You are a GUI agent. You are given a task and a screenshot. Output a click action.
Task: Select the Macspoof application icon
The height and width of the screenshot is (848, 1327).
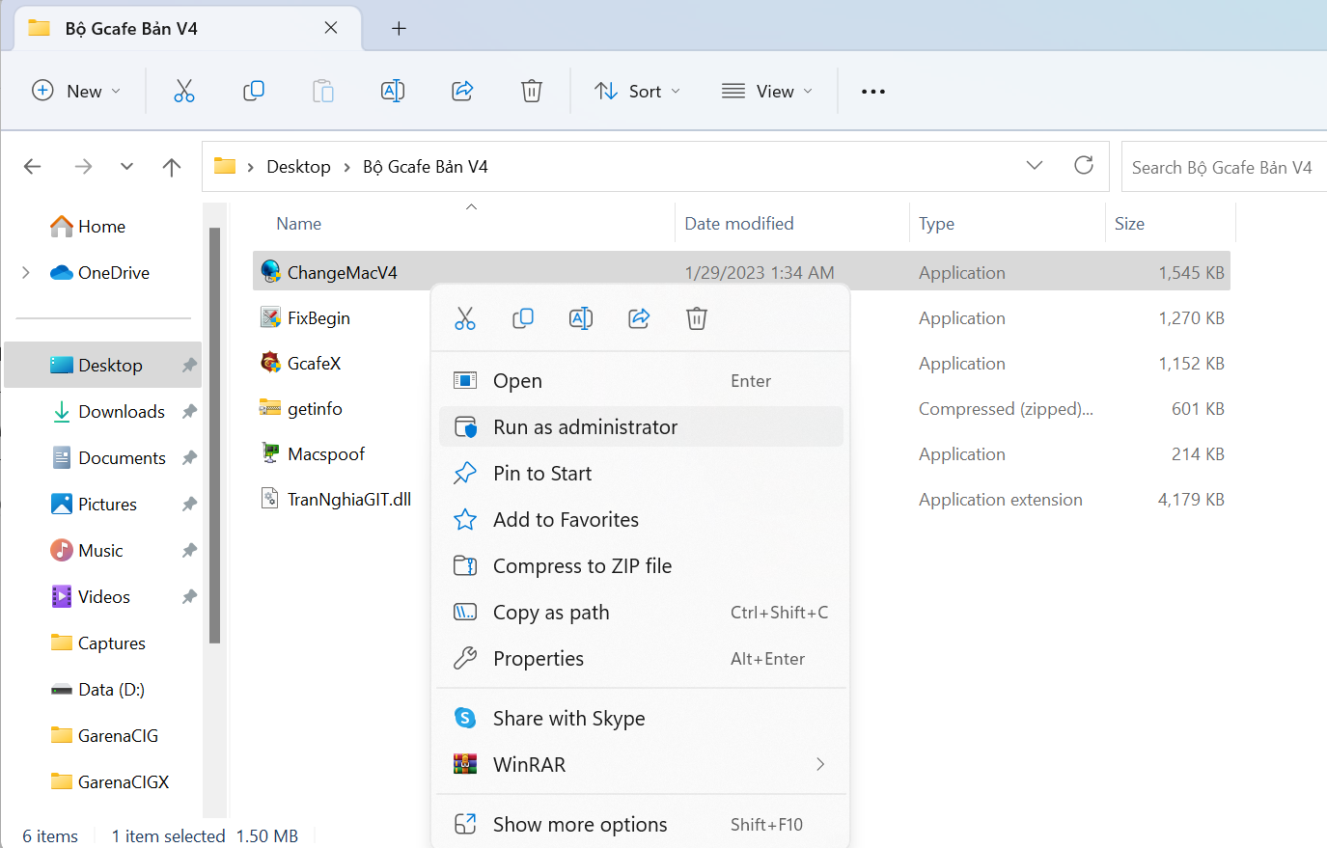(271, 453)
